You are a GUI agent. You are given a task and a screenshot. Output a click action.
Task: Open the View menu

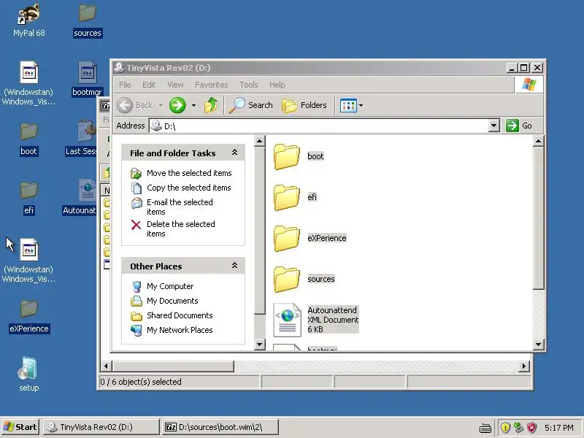click(x=175, y=85)
